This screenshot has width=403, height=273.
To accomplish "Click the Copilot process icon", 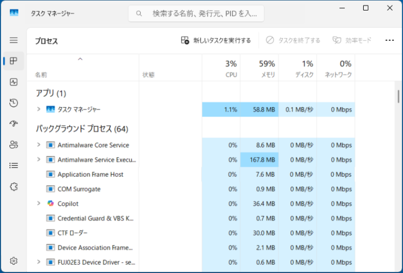I will tap(50, 203).
